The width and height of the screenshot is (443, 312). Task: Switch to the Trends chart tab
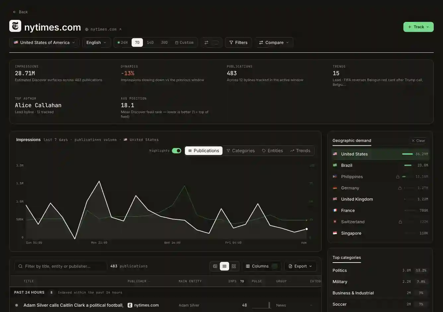(x=300, y=151)
